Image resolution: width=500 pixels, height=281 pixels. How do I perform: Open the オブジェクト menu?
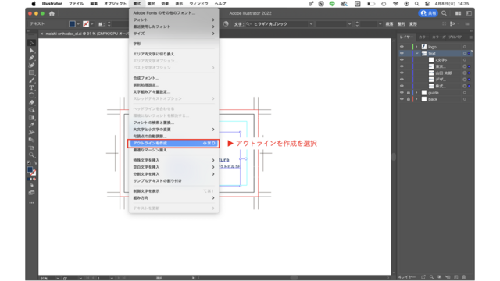[x=115, y=4]
